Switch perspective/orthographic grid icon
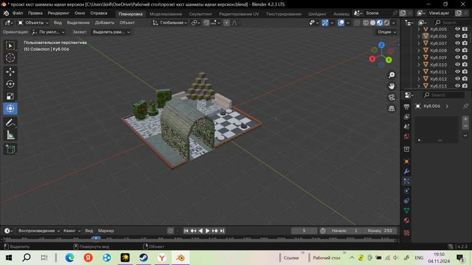The image size is (472, 265). pyautogui.click(x=392, y=109)
